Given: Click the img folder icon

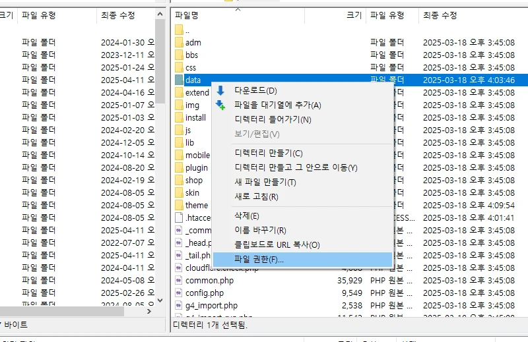Looking at the screenshot, I should (x=179, y=105).
